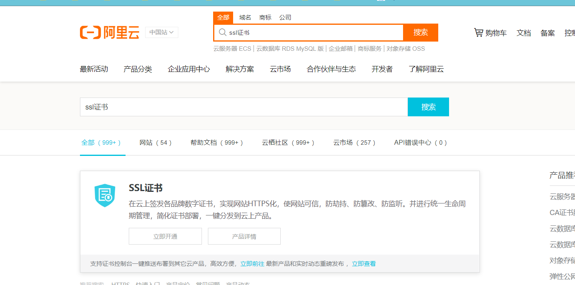This screenshot has height=285, width=575.
Task: Open the 文档 header link
Action: [x=523, y=33]
